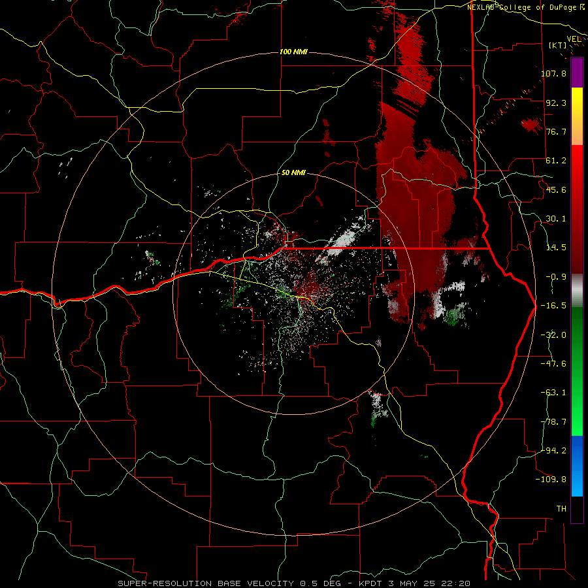588x588 pixels.
Task: Select the -16.5 velocity scale value
Action: 553,306
